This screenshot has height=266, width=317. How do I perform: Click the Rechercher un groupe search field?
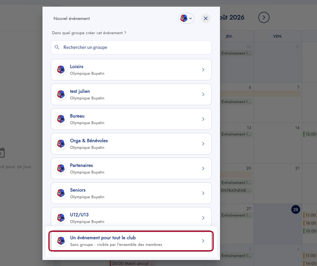[x=131, y=47]
